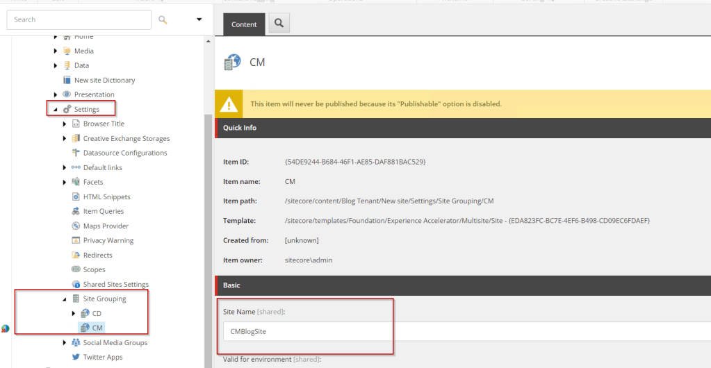Click the HTML Snippets icon
711x368 pixels.
pos(76,196)
